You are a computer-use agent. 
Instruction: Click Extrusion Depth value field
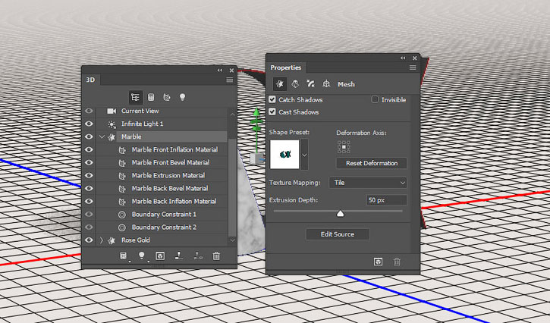(x=386, y=200)
